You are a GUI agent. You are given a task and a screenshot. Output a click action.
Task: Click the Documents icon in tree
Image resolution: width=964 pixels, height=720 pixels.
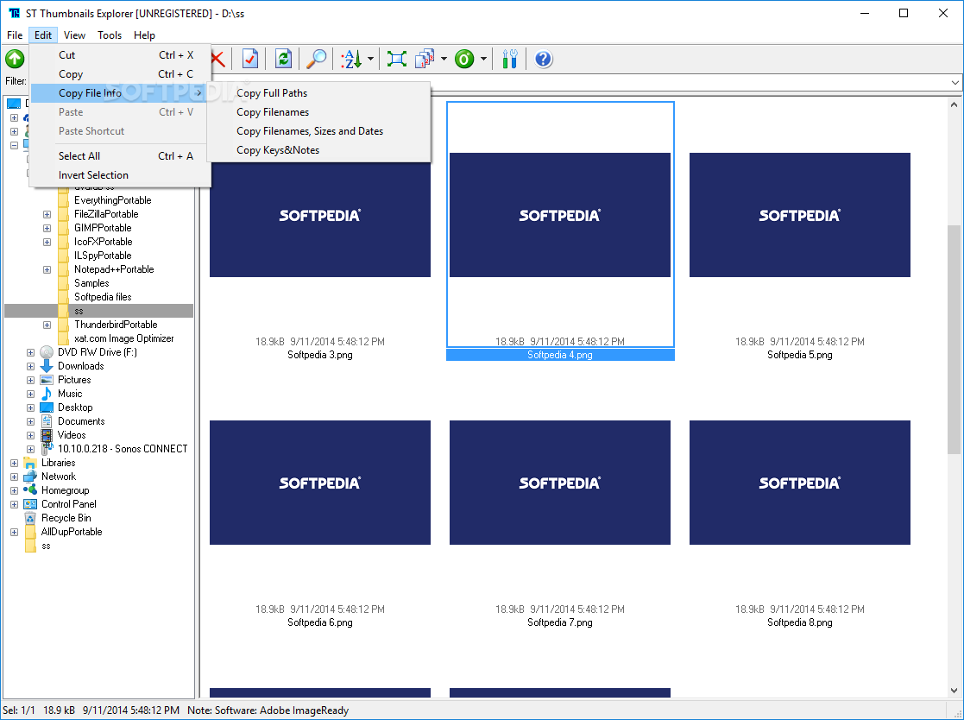pos(47,421)
